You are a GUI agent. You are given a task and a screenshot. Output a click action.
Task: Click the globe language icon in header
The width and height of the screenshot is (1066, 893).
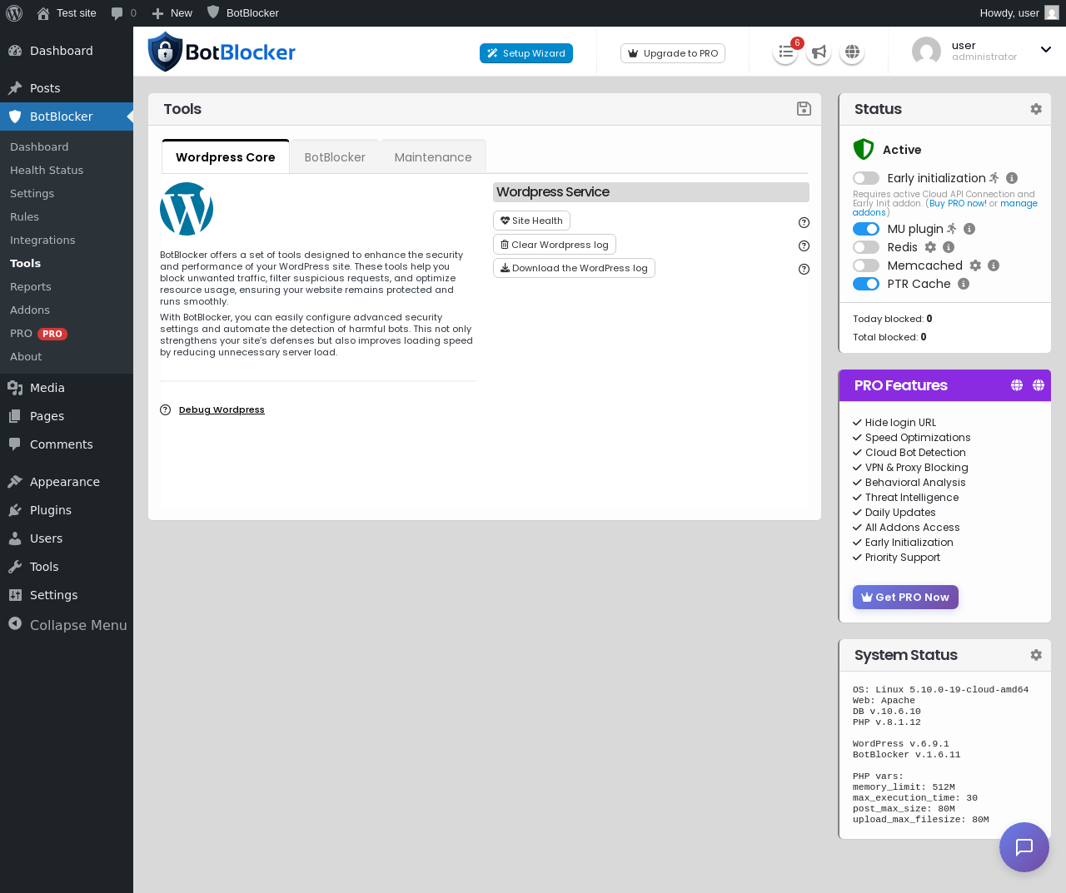[x=852, y=52]
